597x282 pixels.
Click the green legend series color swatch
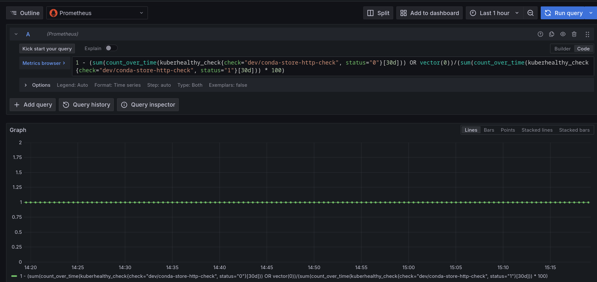[x=14, y=276]
